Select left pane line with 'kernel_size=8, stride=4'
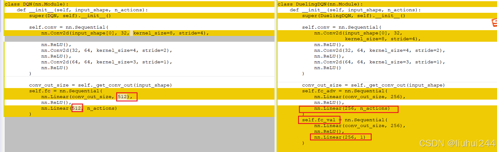Image resolution: width=497 pixels, height=152 pixels. 125,33
